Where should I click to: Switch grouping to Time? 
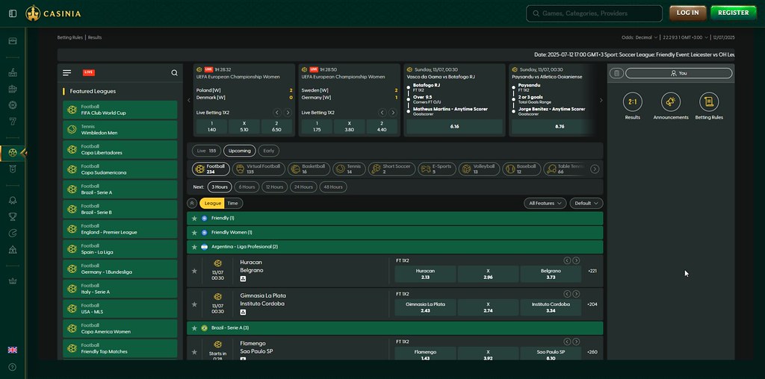pyautogui.click(x=233, y=203)
